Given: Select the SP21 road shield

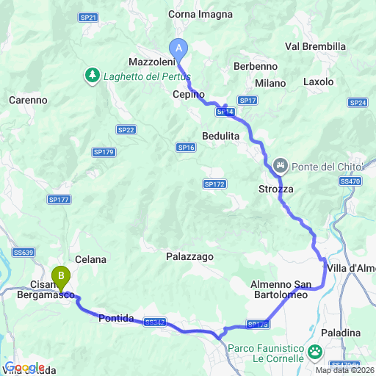Looking at the screenshot, I should pos(88,18).
